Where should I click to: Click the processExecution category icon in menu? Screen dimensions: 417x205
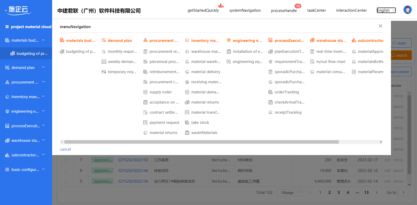(271, 40)
